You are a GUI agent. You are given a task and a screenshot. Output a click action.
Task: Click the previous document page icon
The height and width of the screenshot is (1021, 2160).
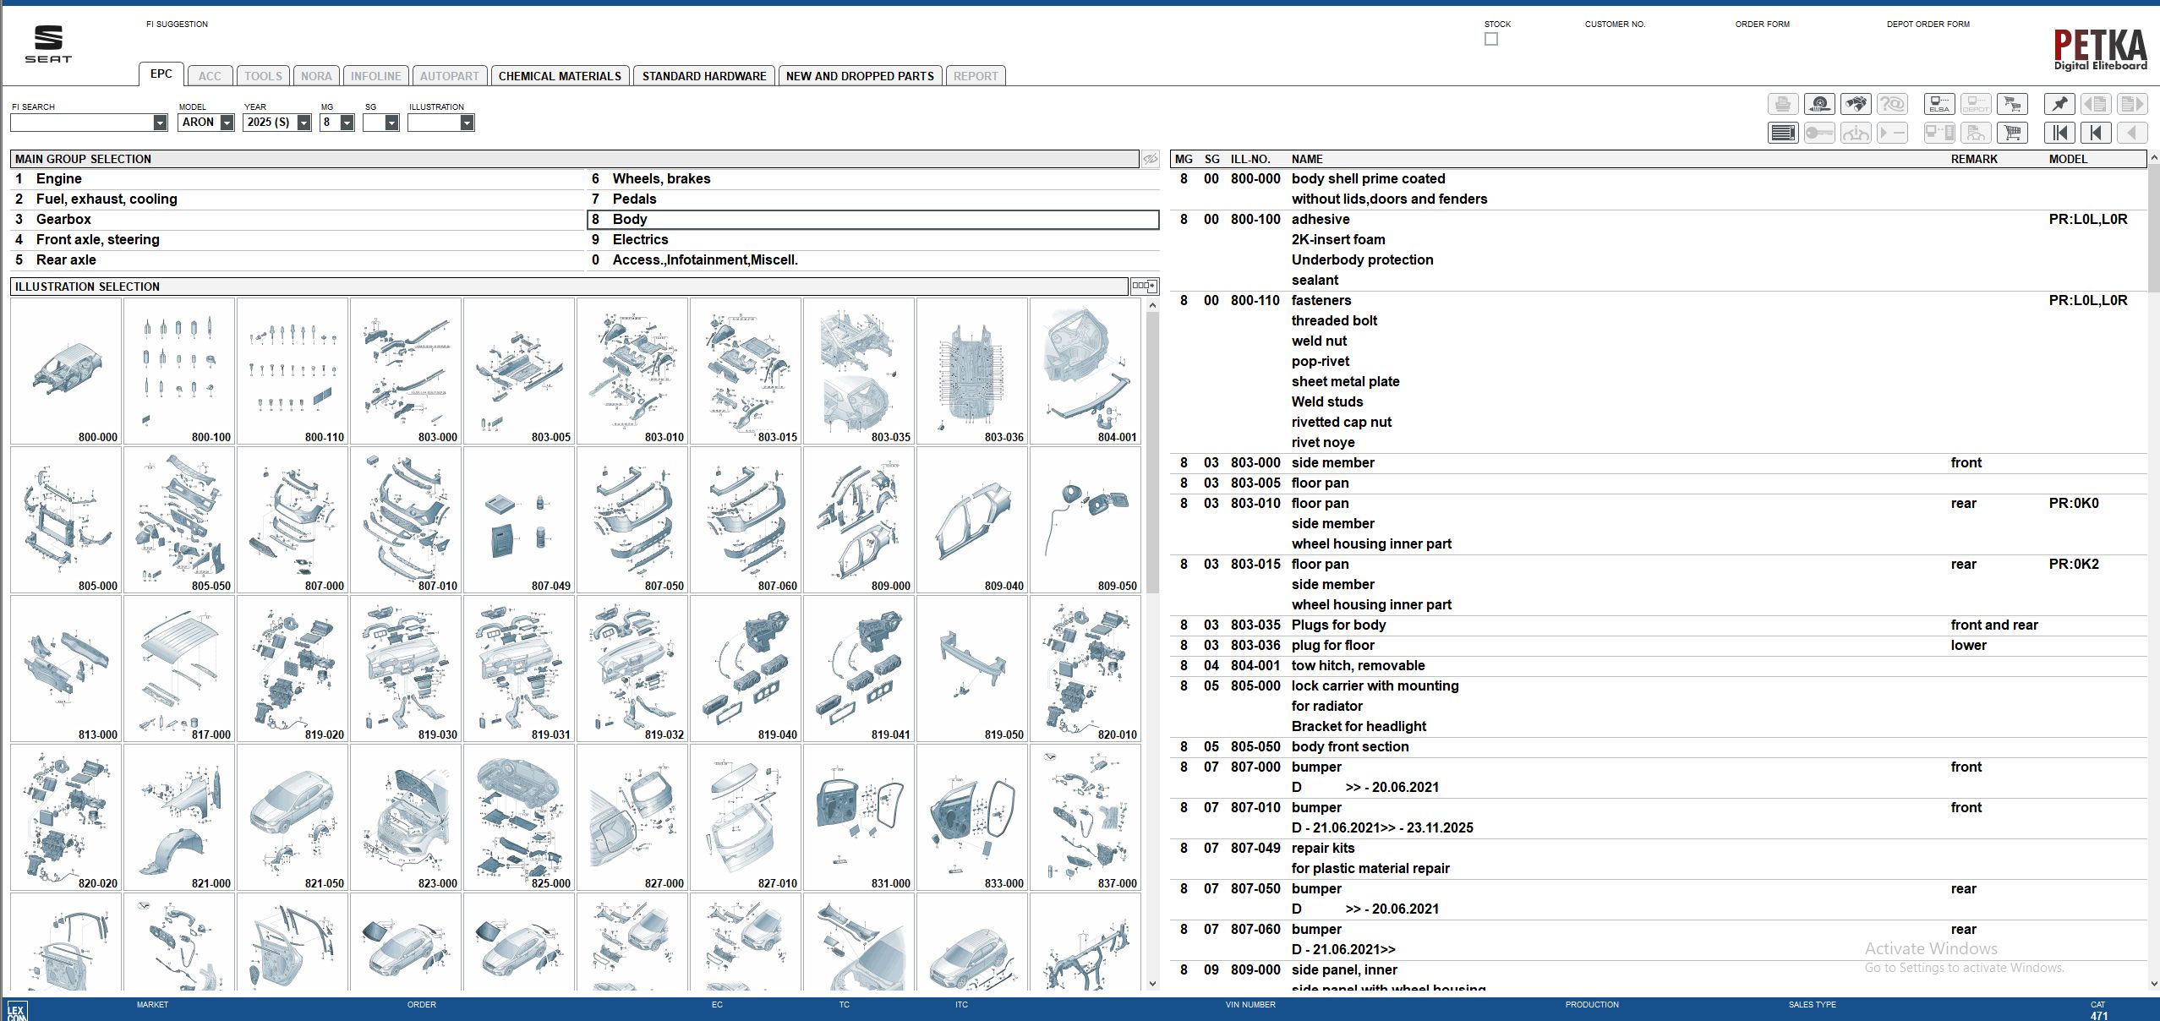2096,104
